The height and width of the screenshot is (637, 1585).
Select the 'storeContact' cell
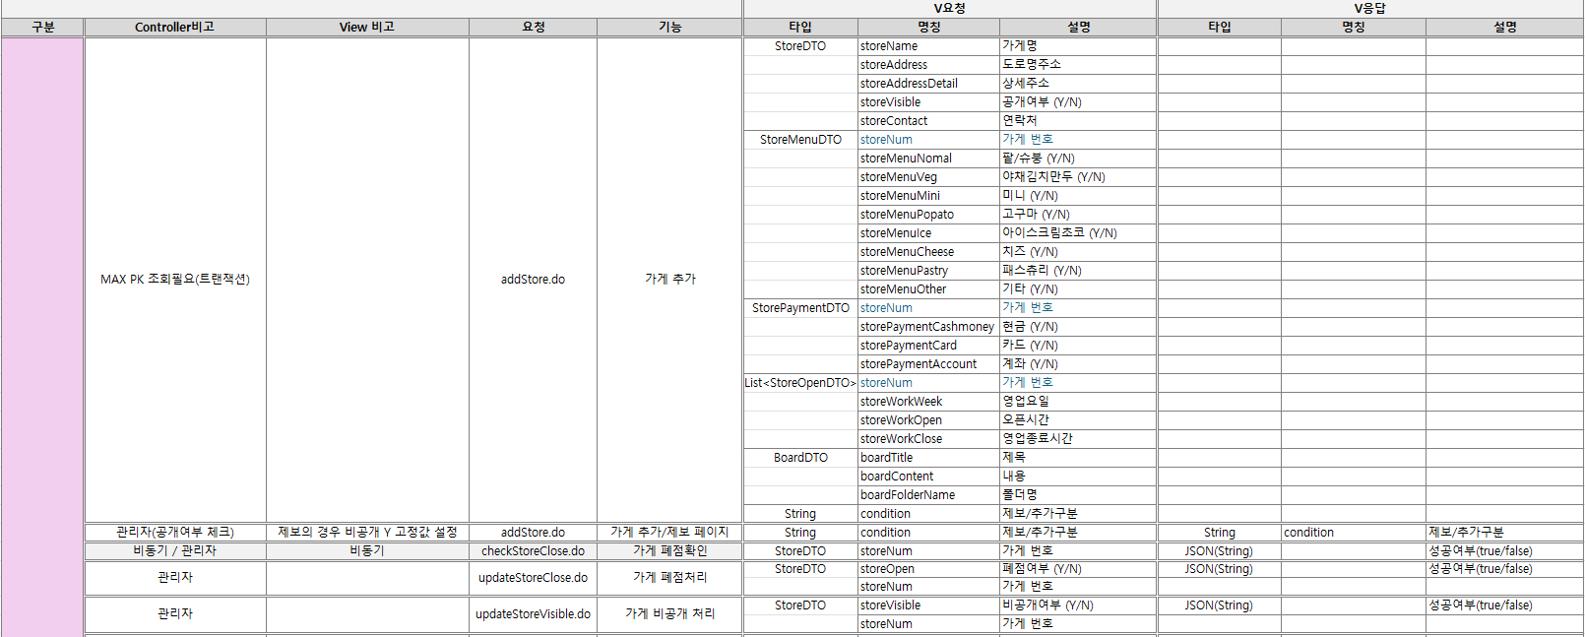coord(928,121)
